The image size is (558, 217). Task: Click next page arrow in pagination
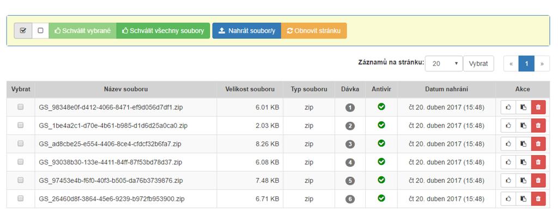point(542,64)
